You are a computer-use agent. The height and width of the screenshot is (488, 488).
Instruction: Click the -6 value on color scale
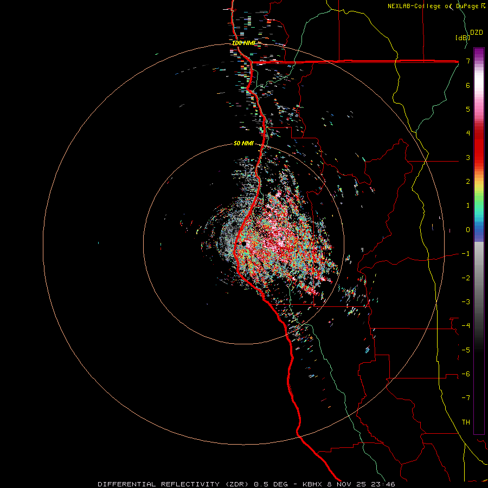pyautogui.click(x=466, y=374)
